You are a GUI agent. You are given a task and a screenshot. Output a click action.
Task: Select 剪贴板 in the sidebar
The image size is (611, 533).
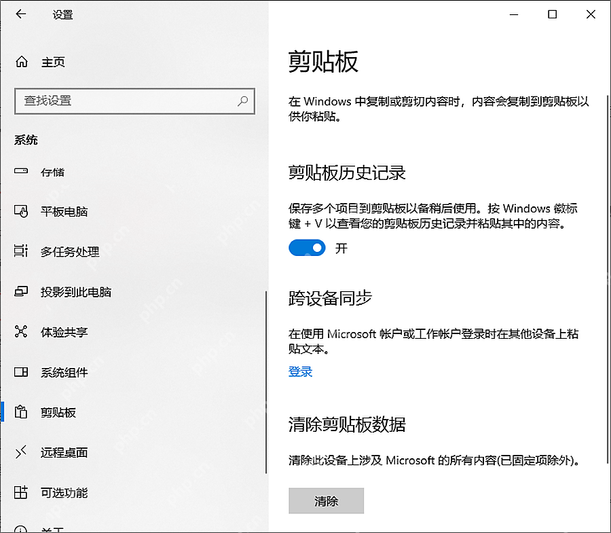[x=58, y=412]
